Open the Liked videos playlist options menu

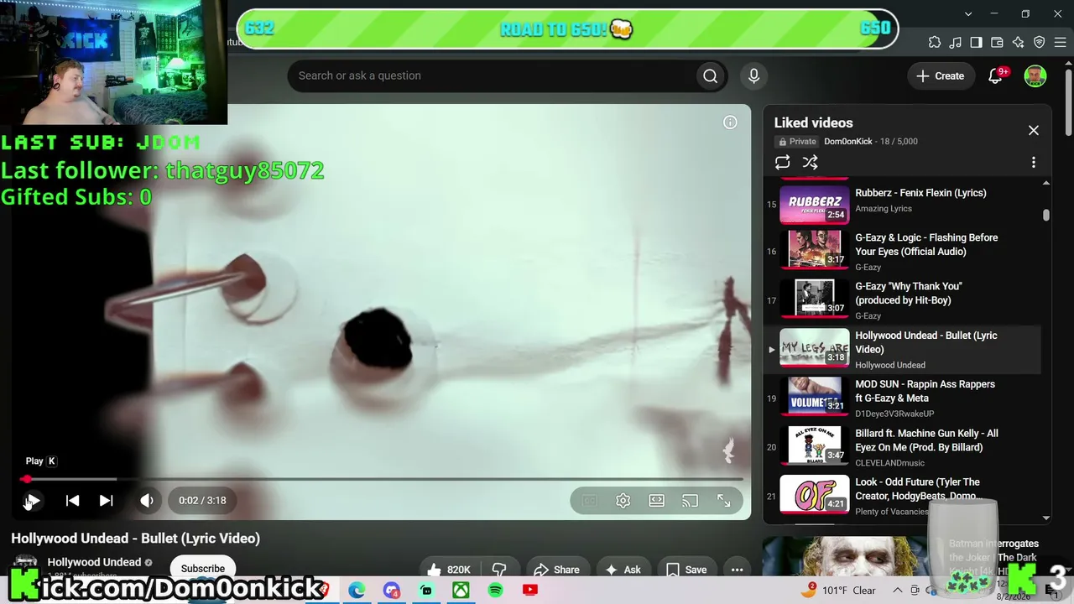click(1034, 163)
